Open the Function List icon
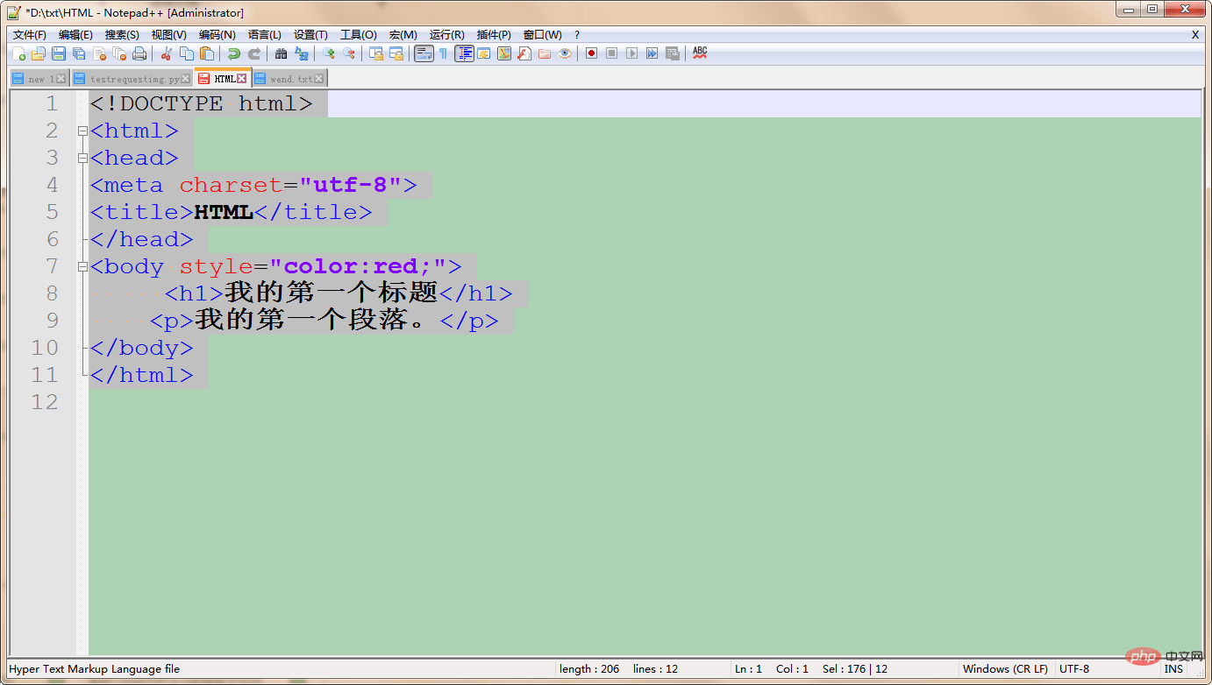Viewport: 1212px width, 685px height. click(524, 53)
